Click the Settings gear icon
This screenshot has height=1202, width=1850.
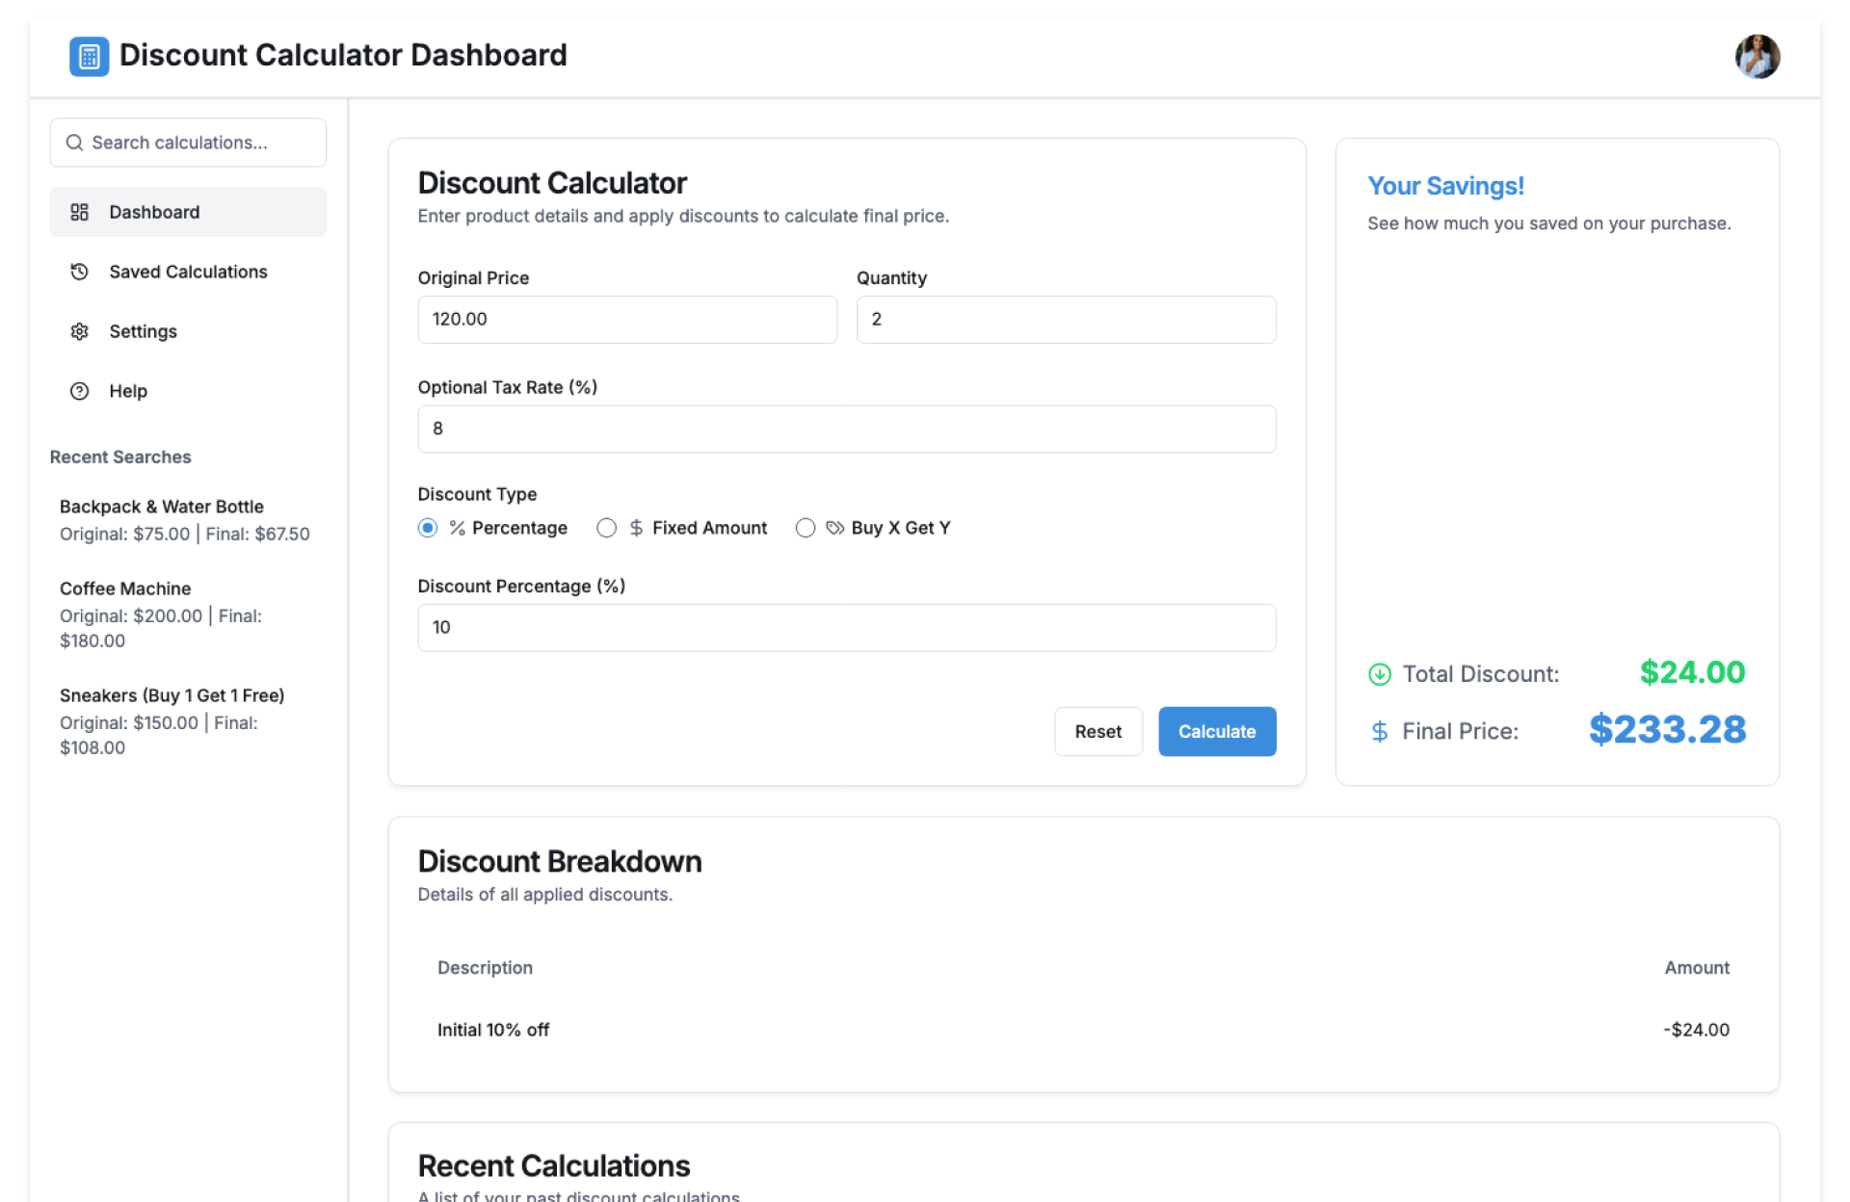click(x=80, y=331)
